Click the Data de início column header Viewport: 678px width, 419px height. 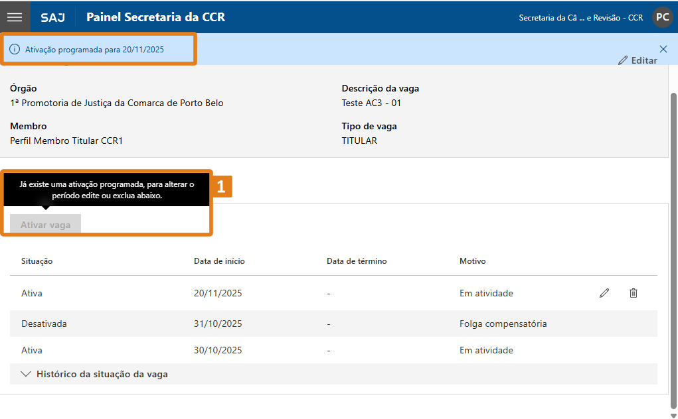click(219, 261)
